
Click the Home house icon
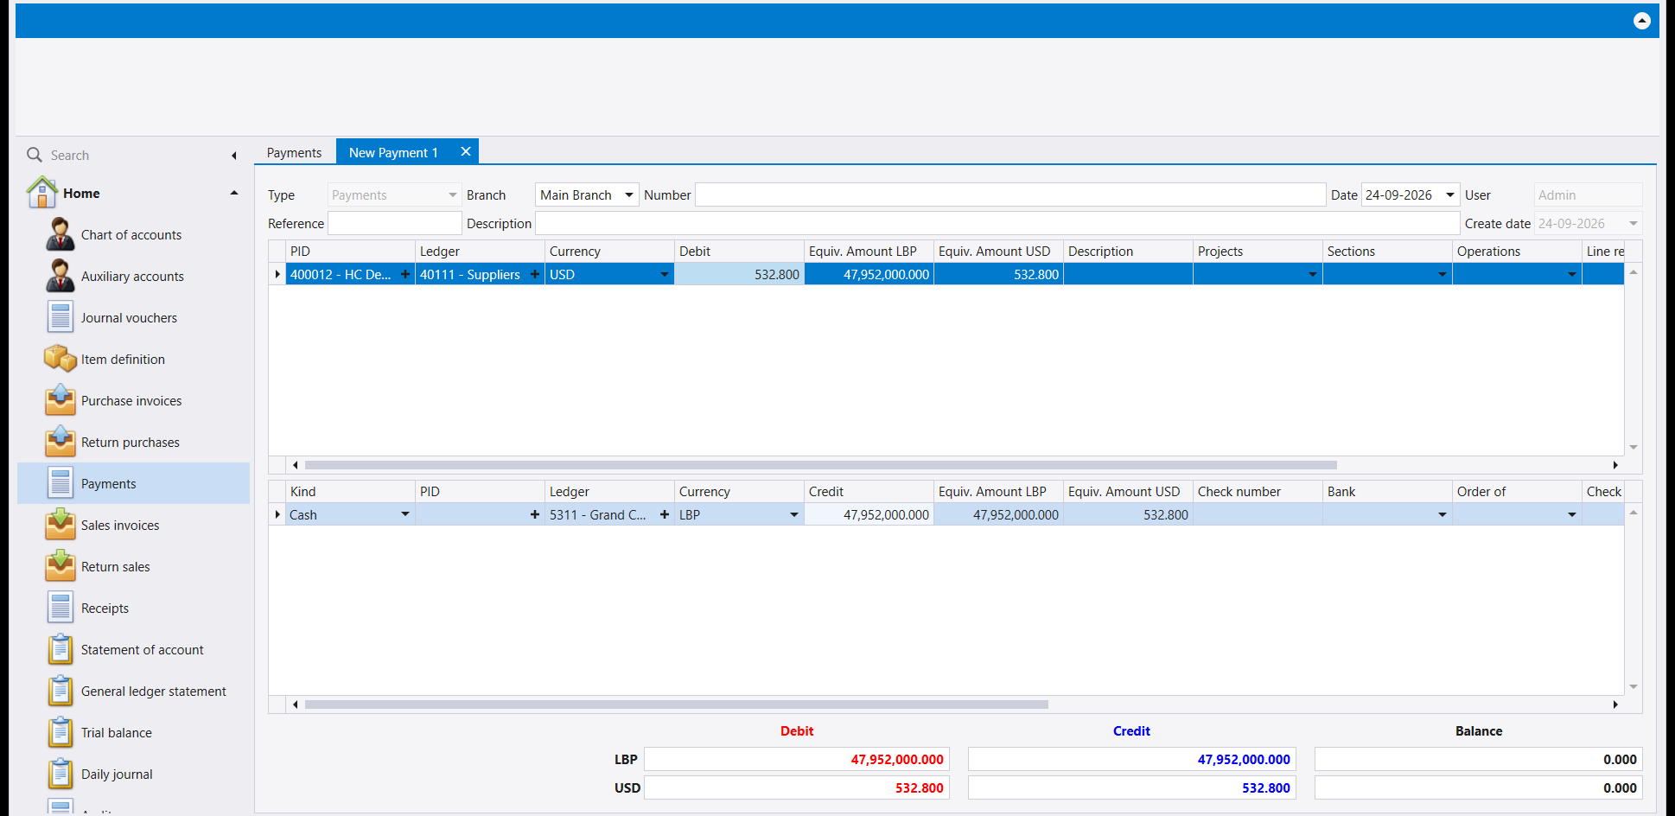41,192
